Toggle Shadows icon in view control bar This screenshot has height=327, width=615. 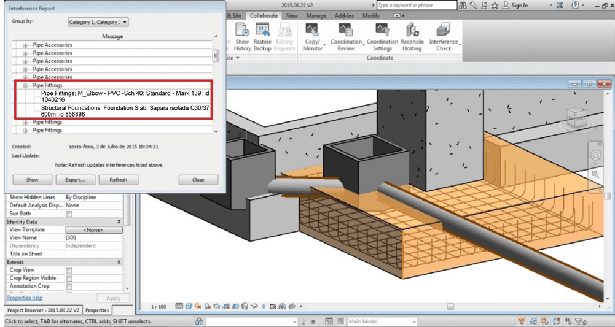(208, 306)
